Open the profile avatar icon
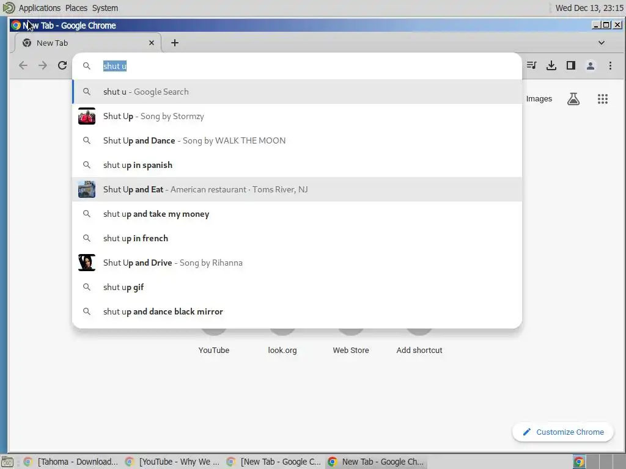The image size is (626, 469). coord(591,65)
